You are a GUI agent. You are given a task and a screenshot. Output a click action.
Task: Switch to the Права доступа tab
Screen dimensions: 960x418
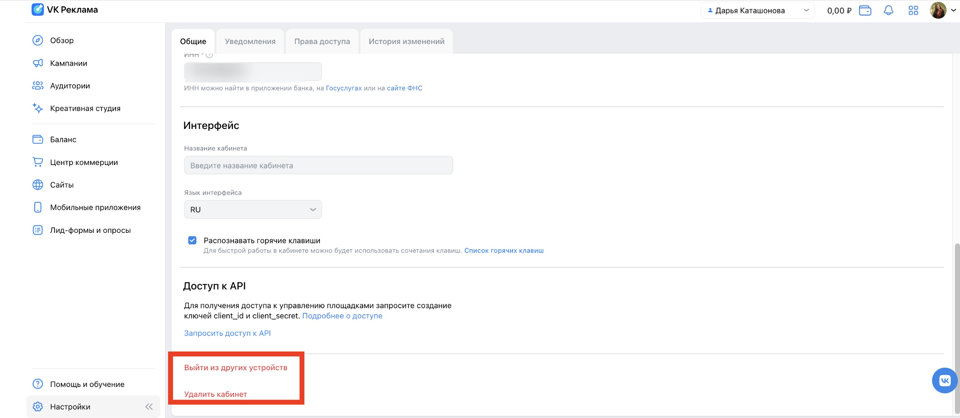pos(322,41)
